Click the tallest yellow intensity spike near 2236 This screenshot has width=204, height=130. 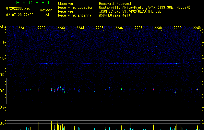click(130, 125)
